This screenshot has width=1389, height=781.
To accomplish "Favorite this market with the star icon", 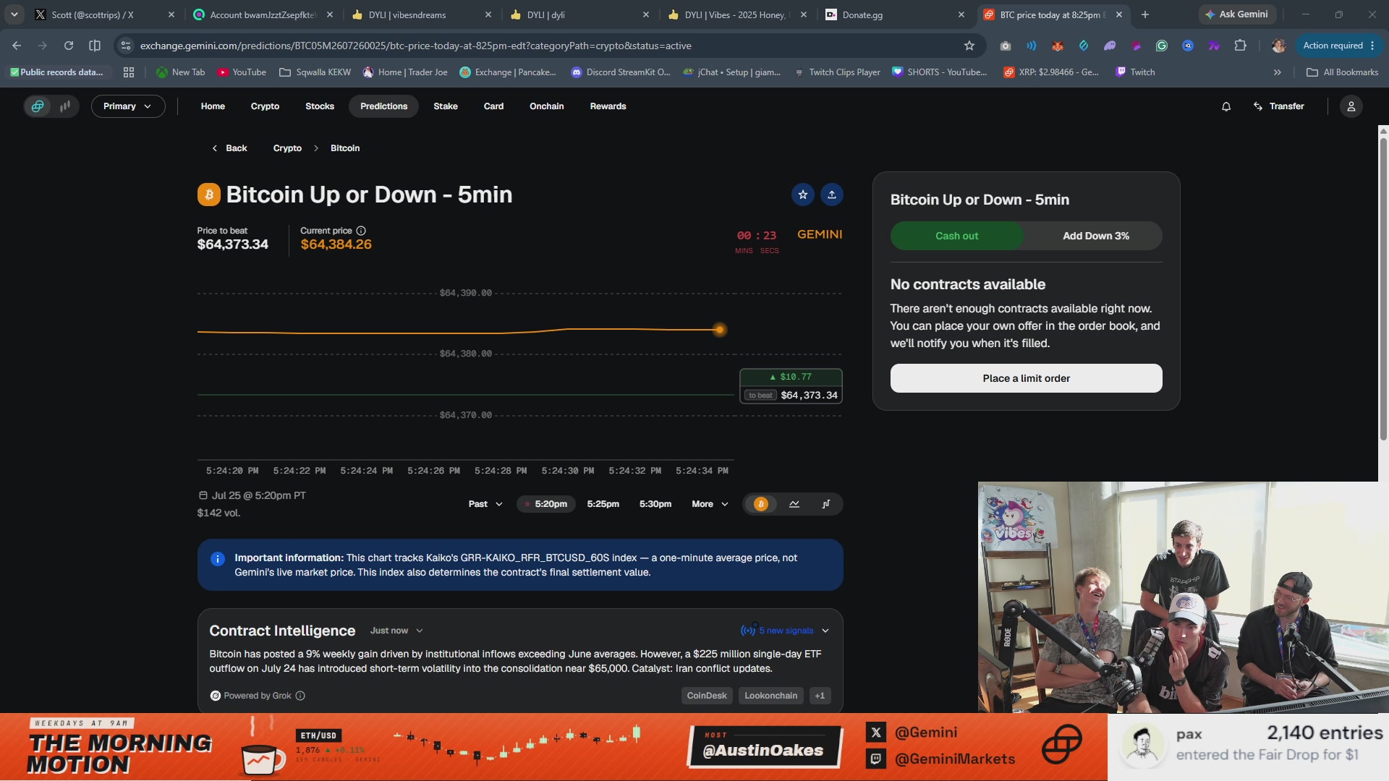I will [803, 195].
